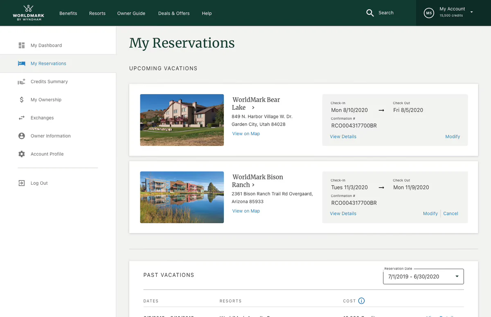
Task: Click the Bear Lake resort photo
Action: point(182,120)
